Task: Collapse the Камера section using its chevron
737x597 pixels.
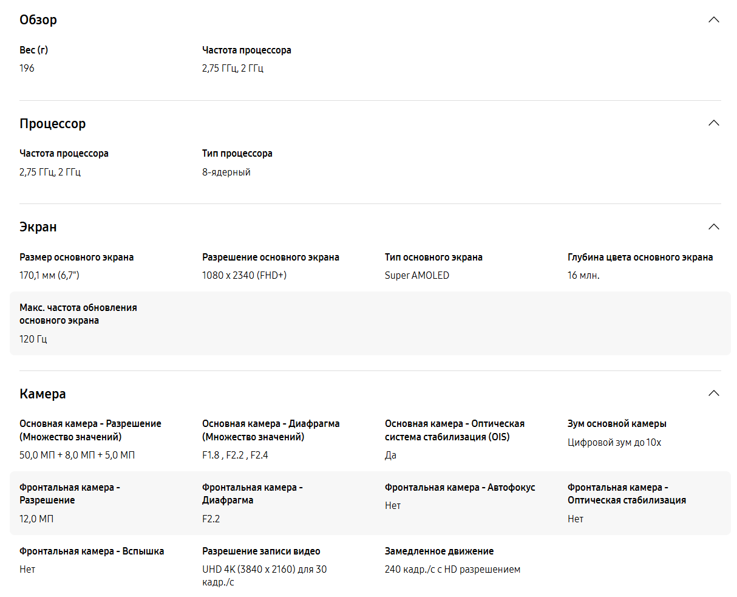Action: pos(714,394)
